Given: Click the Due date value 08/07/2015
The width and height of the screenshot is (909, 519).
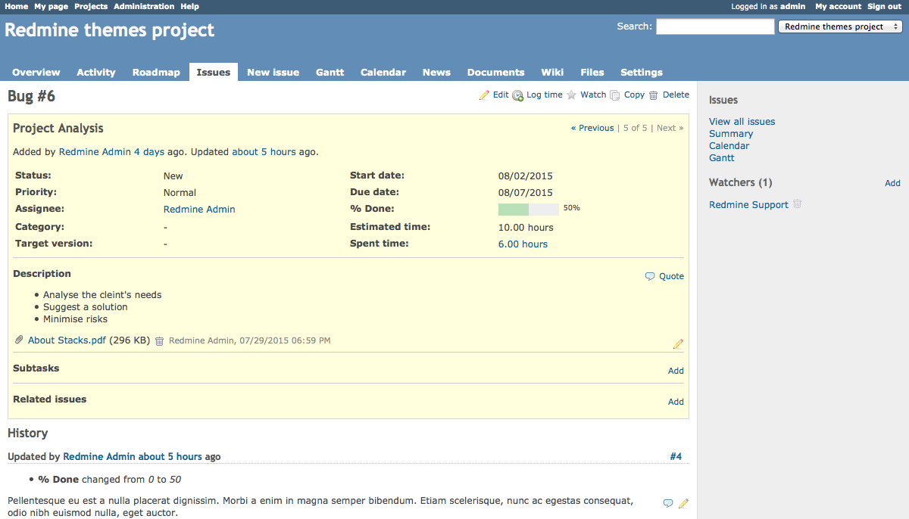Looking at the screenshot, I should [526, 193].
